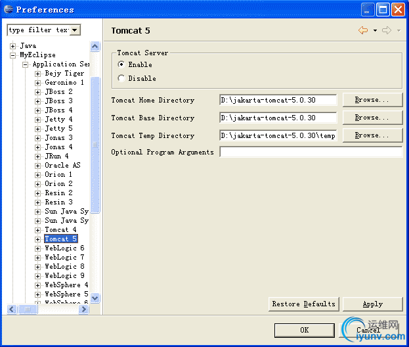Screen dimensions: 409x347
Task: Focus the Tomcat Temp Directory field
Action: pyautogui.click(x=278, y=135)
